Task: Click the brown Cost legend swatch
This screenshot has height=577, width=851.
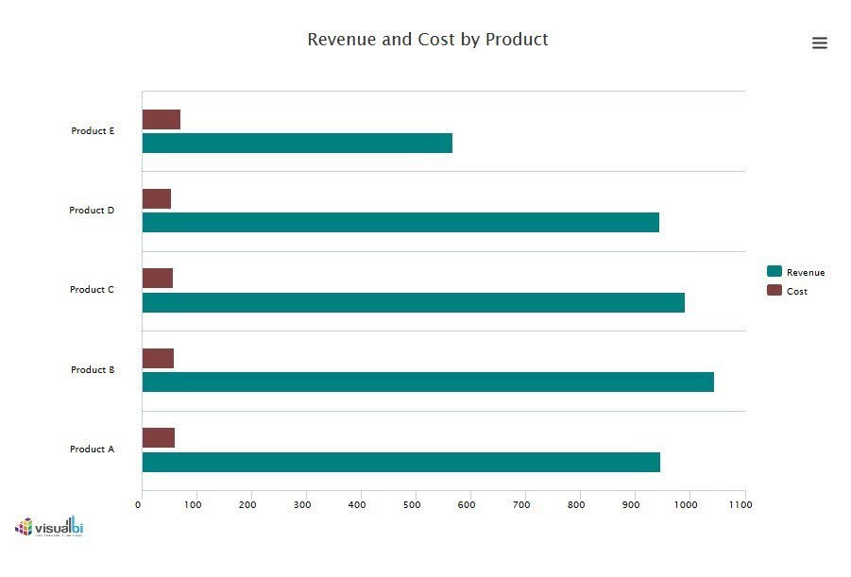Action: 774,291
